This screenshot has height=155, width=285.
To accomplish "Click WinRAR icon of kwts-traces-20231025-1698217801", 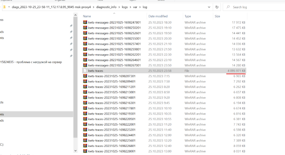I will tap(85, 108).
